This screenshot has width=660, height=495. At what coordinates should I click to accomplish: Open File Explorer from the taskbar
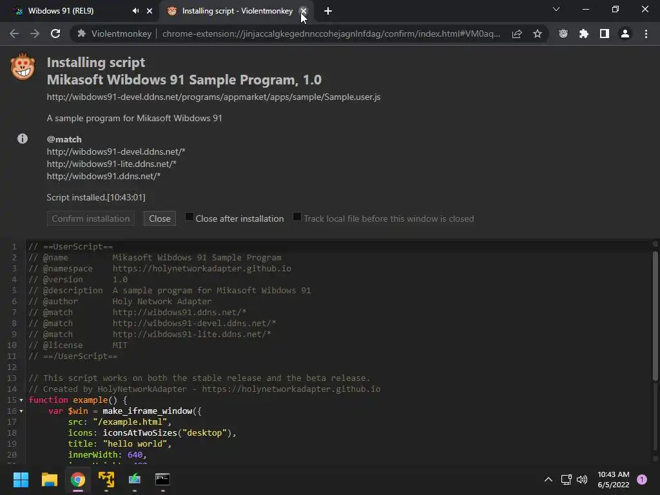[49, 479]
